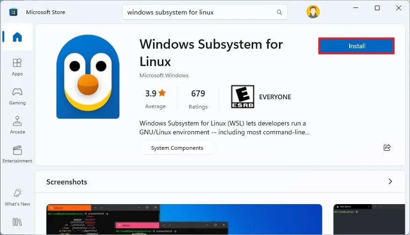The image size is (410, 235).
Task: Minimize the Microsoft Store window
Action: click(356, 8)
